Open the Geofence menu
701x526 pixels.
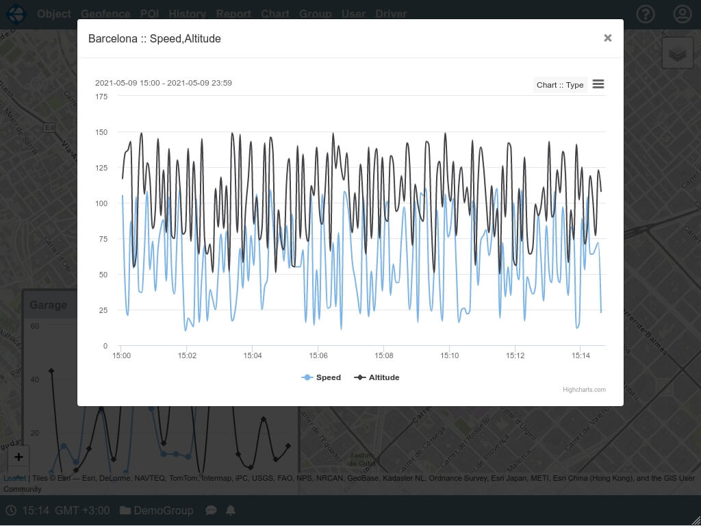click(x=105, y=14)
